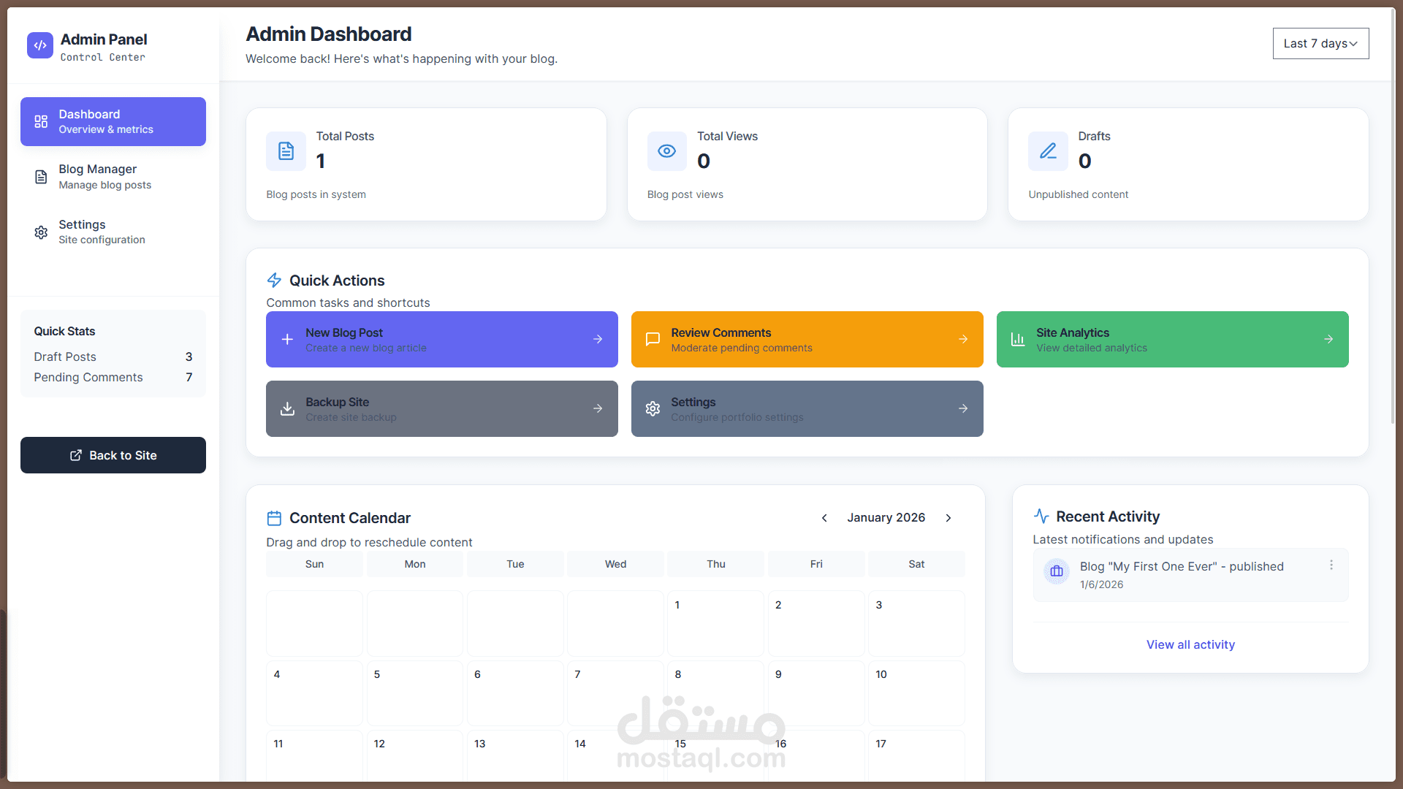Click the Recent Activity pulse icon
1403x789 pixels.
coord(1041,517)
